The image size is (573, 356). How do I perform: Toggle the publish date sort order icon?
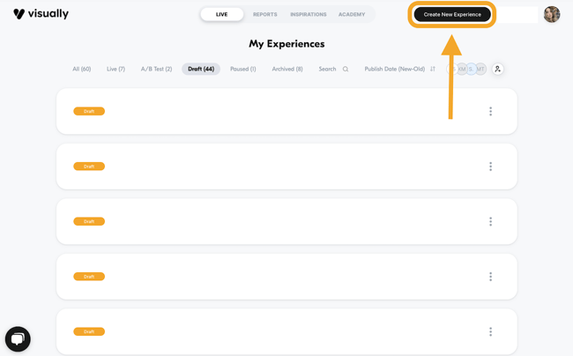coord(433,69)
